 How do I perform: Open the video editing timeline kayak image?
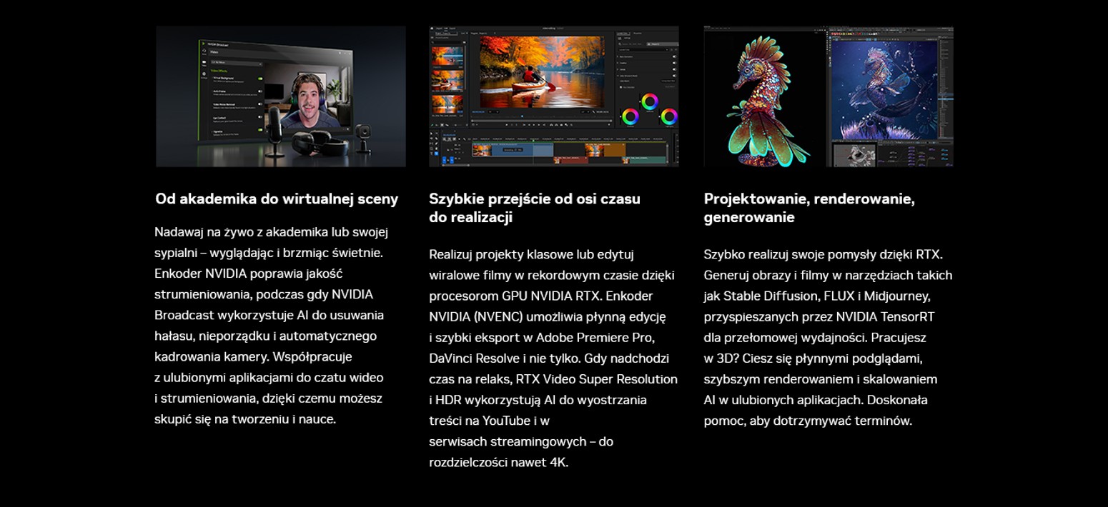pyautogui.click(x=554, y=96)
